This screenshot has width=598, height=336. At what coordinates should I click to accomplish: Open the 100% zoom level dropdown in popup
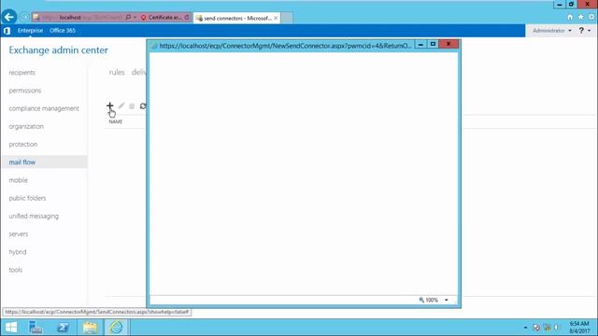point(447,301)
